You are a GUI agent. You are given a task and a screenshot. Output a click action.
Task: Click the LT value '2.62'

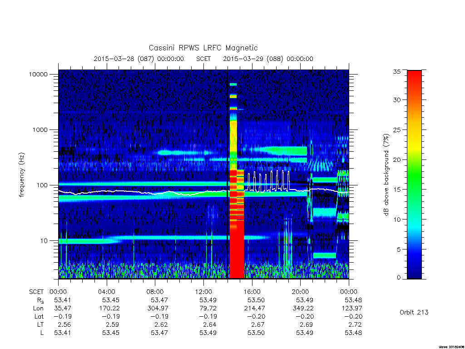(161, 324)
